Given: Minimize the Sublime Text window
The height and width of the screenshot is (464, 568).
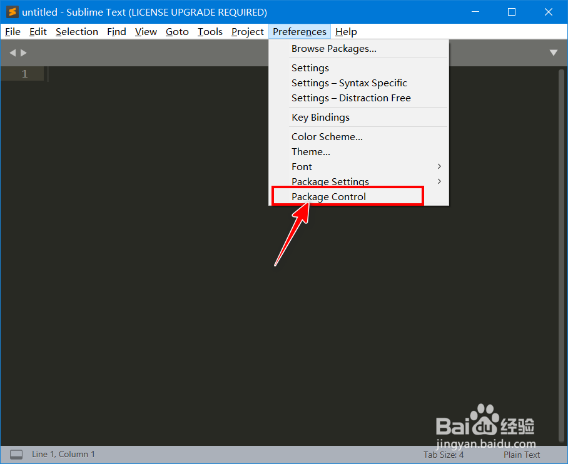Looking at the screenshot, I should click(x=475, y=12).
